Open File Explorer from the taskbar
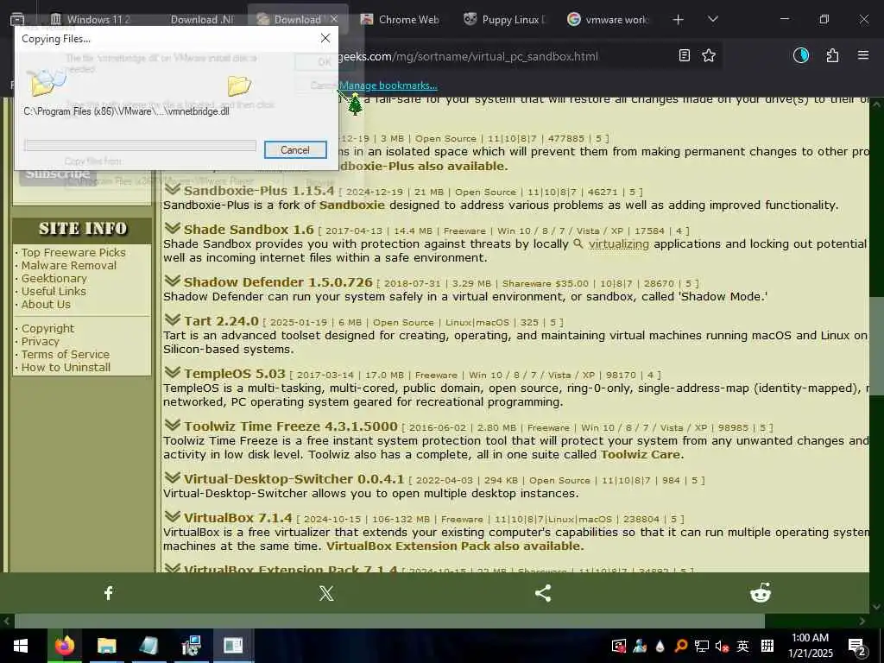 pos(106,646)
